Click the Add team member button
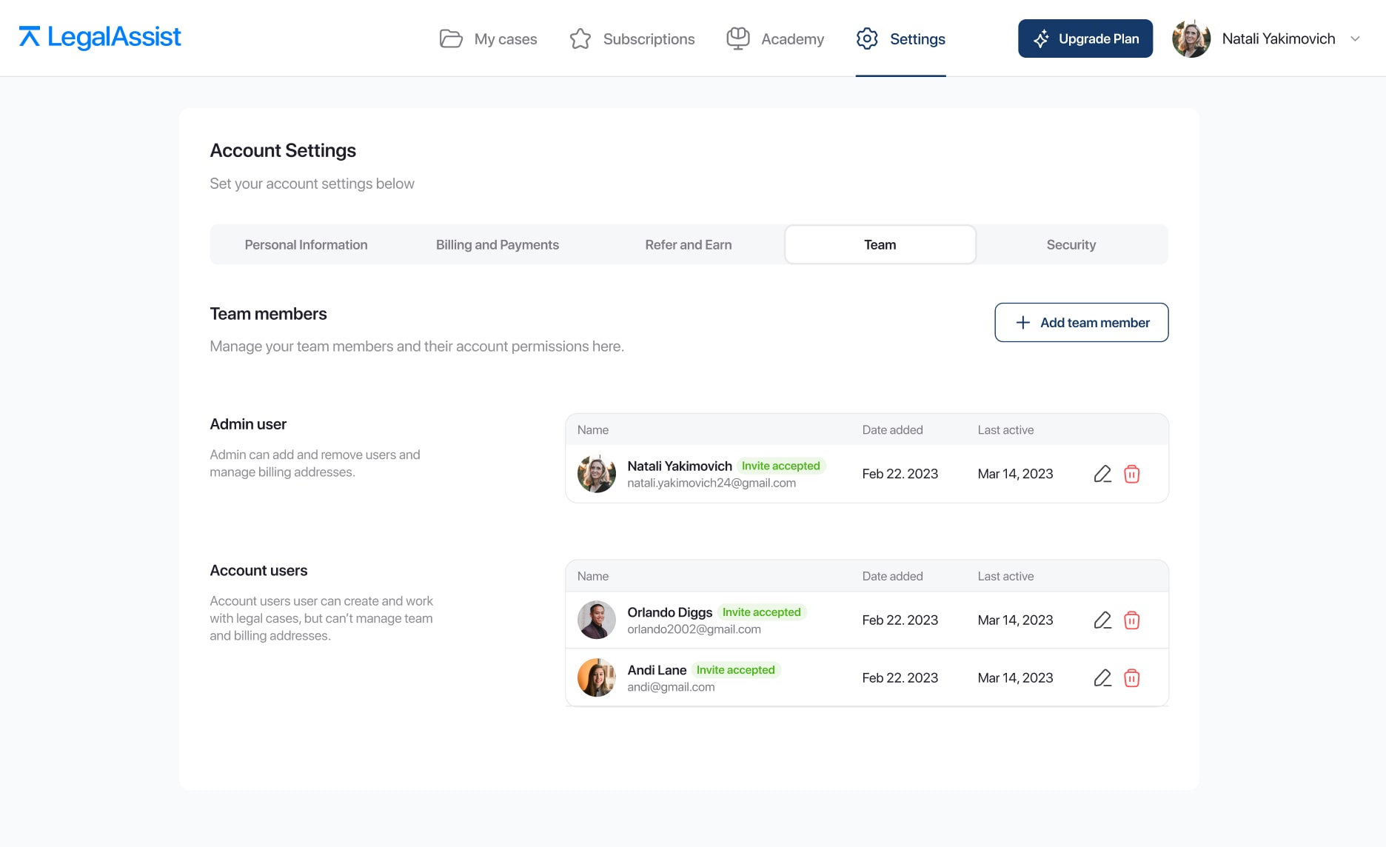This screenshot has height=847, width=1386. point(1082,322)
